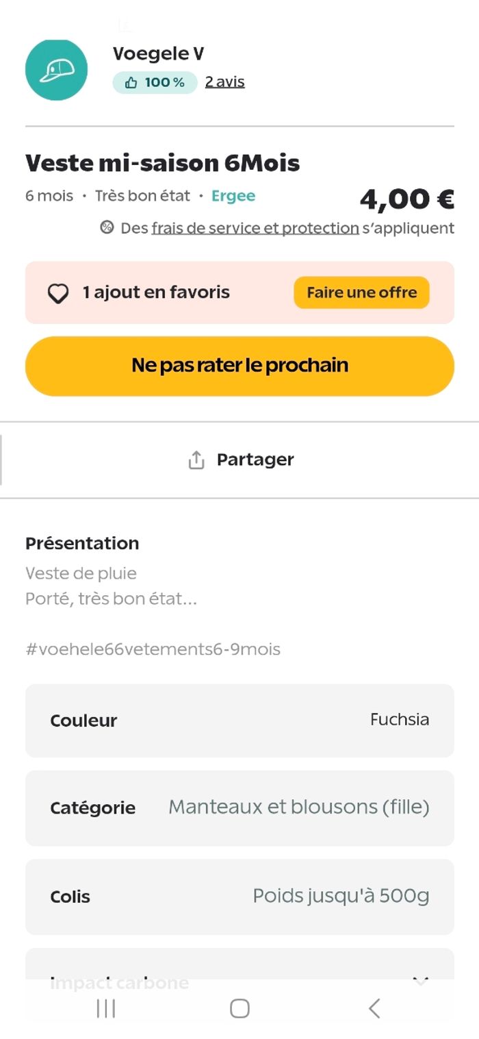The width and height of the screenshot is (479, 1039).
Task: Expand the Impact carbone chevron
Action: (x=420, y=981)
